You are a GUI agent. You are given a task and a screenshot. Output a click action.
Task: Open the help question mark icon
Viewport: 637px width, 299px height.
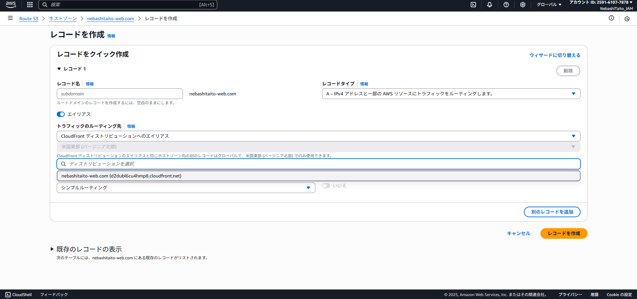(x=506, y=5)
